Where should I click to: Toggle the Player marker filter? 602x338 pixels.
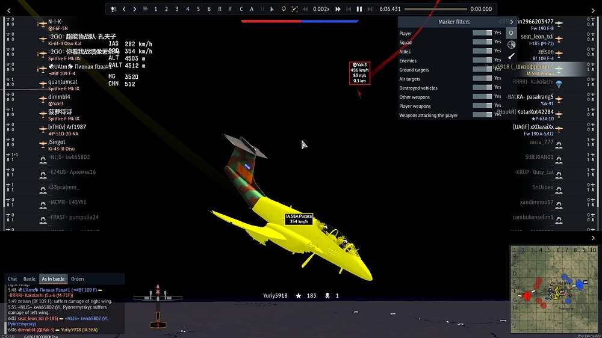482,33
